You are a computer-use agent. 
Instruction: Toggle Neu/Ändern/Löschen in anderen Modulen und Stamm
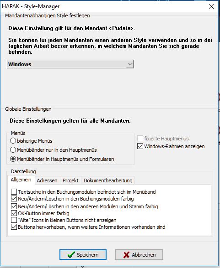click(x=14, y=206)
